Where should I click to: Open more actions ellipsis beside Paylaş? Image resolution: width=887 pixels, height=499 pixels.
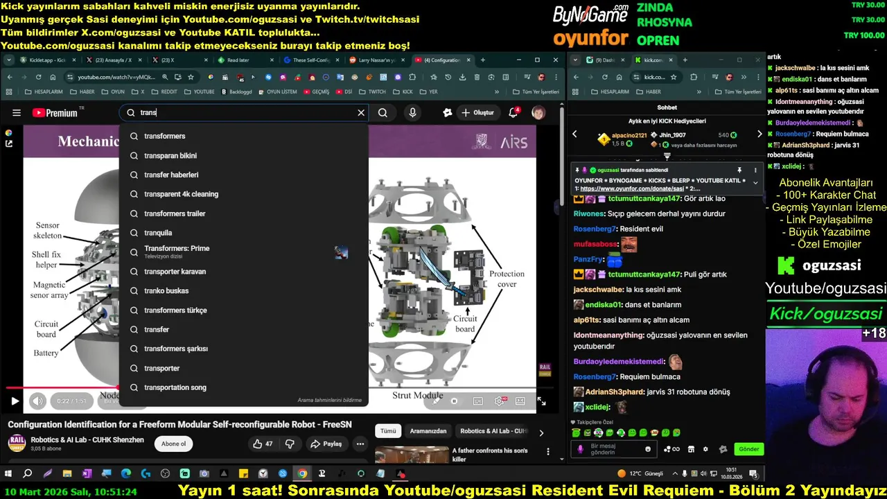click(x=360, y=444)
